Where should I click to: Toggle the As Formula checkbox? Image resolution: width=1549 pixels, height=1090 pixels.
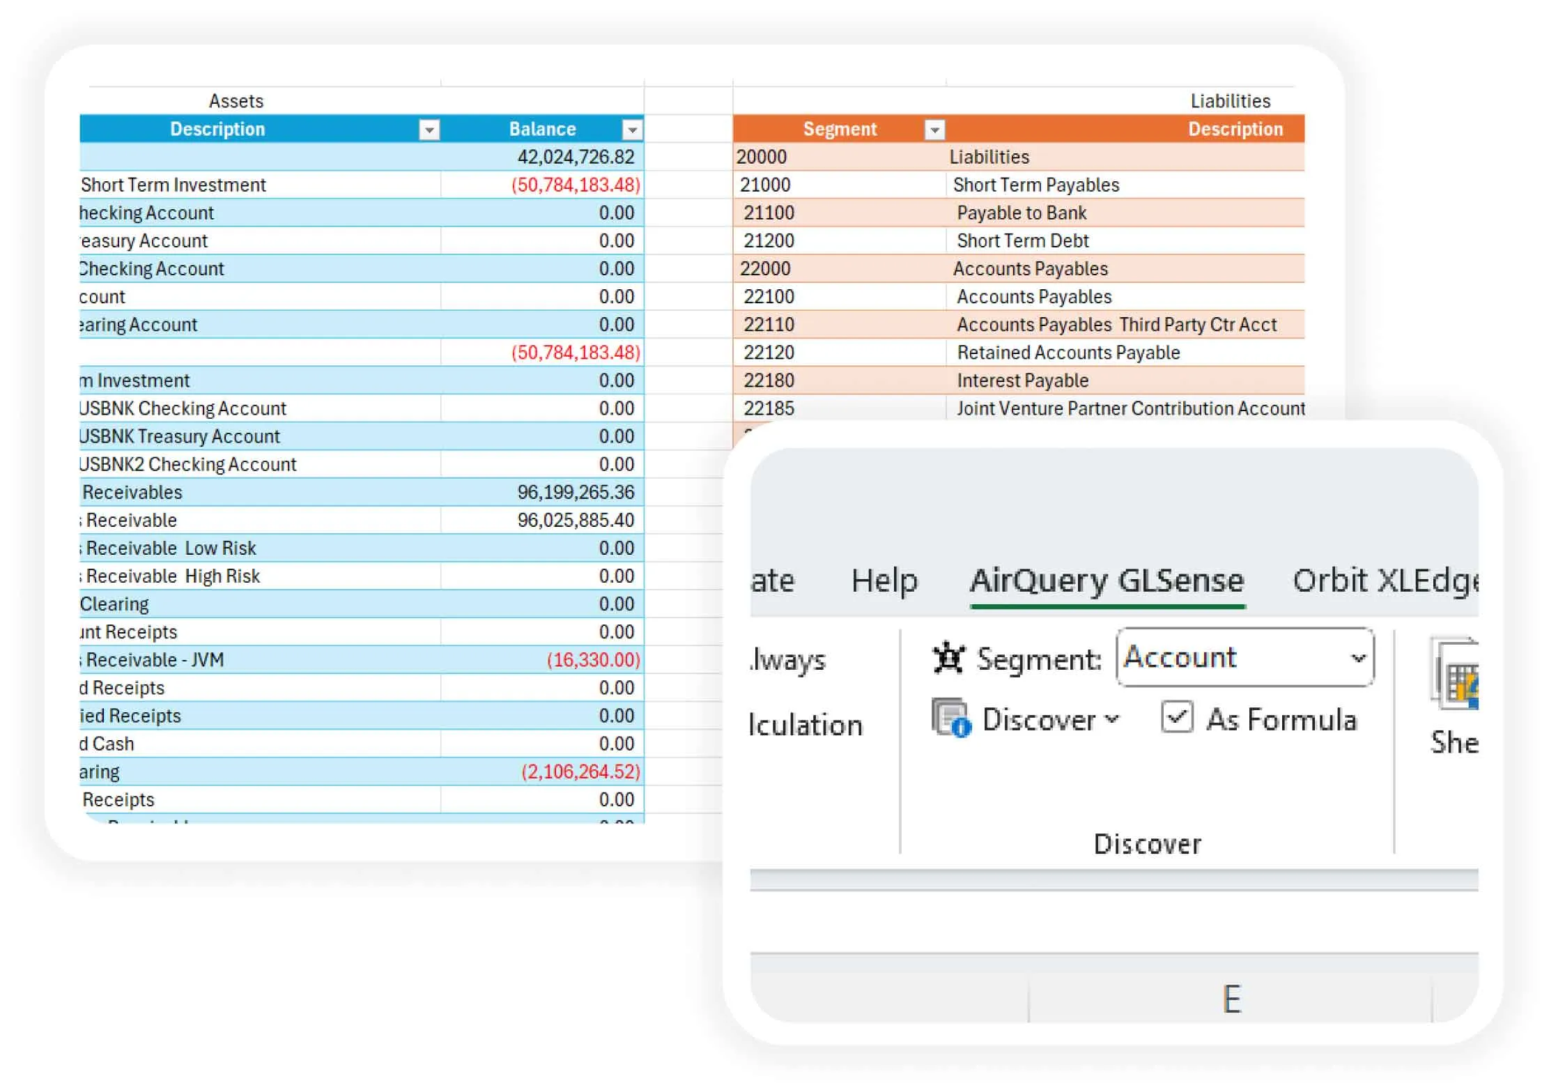tap(1177, 717)
